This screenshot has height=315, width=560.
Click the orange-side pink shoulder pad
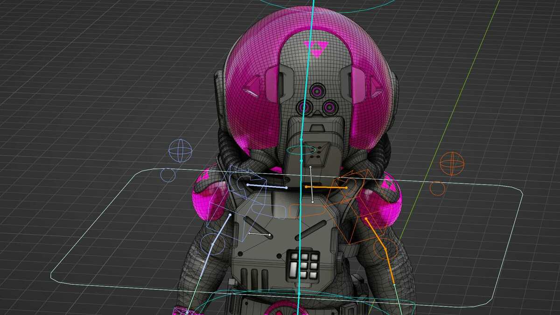[381, 202]
